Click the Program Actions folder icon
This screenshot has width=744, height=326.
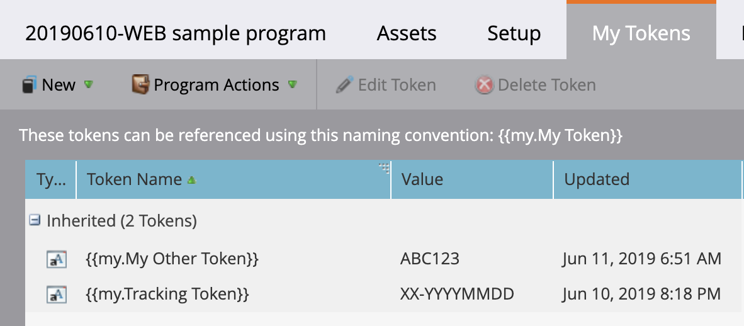point(140,85)
